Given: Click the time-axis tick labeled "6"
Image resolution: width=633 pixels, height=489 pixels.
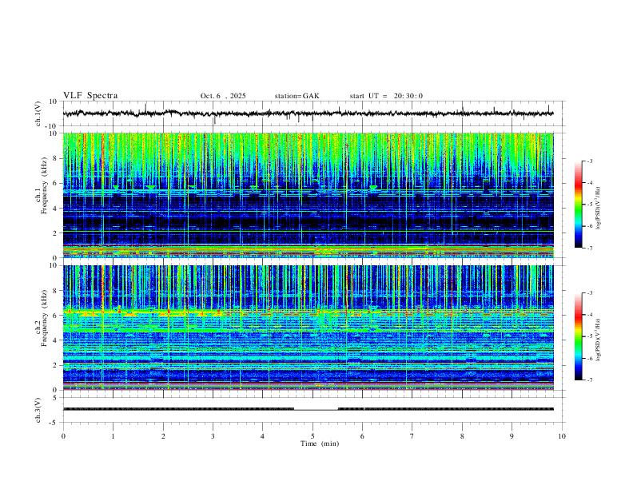Looking at the screenshot, I should point(362,436).
